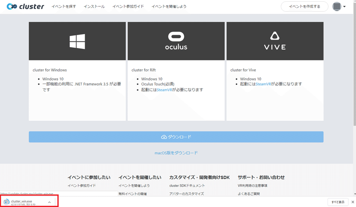Open the よくあるご質問 link
This screenshot has height=207, width=356.
249,194
